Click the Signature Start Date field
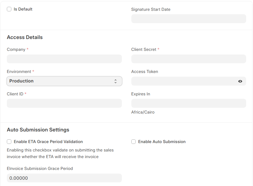The image size is (253, 186). pyautogui.click(x=188, y=19)
